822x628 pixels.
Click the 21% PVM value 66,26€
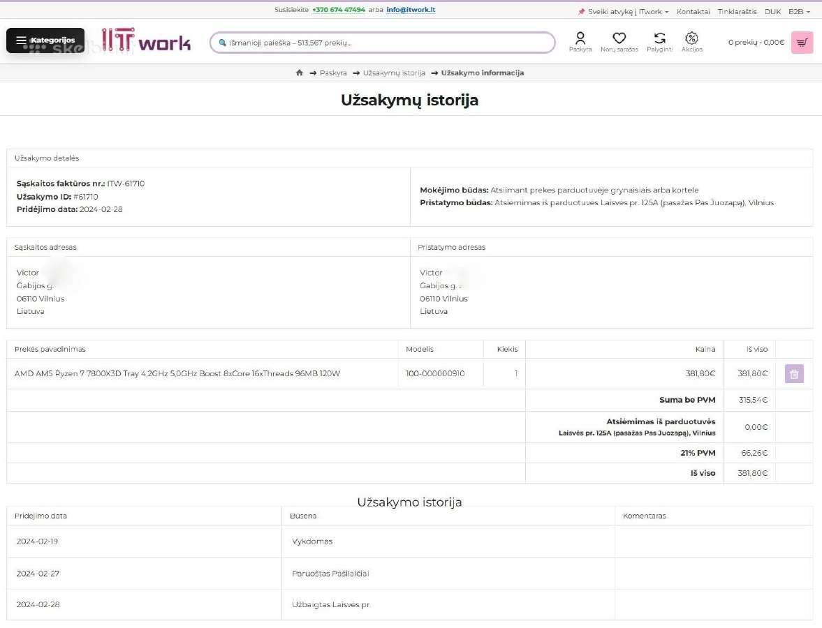point(754,453)
